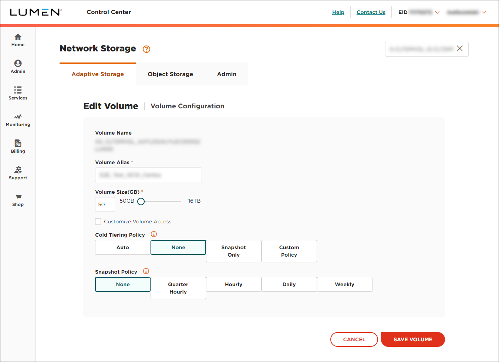Open the Shop cart icon
This screenshot has width=499, height=362.
18,196
